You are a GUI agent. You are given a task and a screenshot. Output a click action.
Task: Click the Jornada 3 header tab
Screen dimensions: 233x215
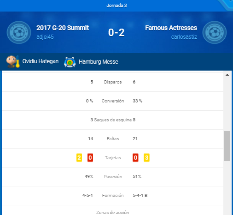[116, 6]
